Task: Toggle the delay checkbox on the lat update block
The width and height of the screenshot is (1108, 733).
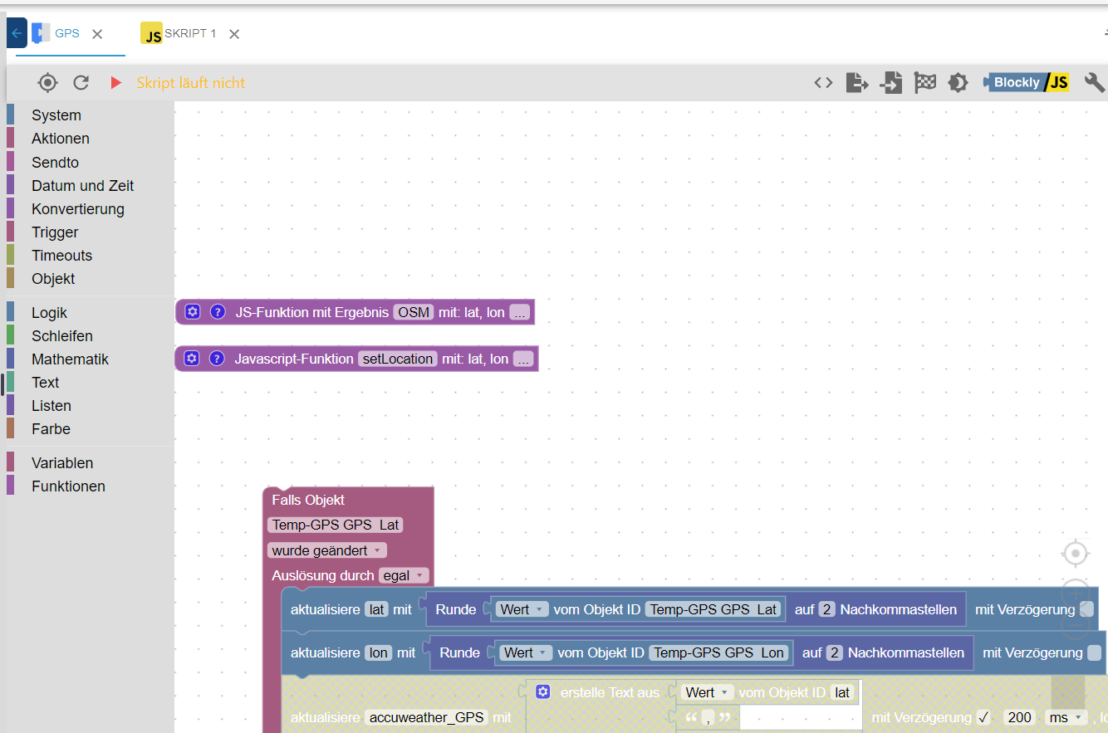Action: coord(1086,609)
